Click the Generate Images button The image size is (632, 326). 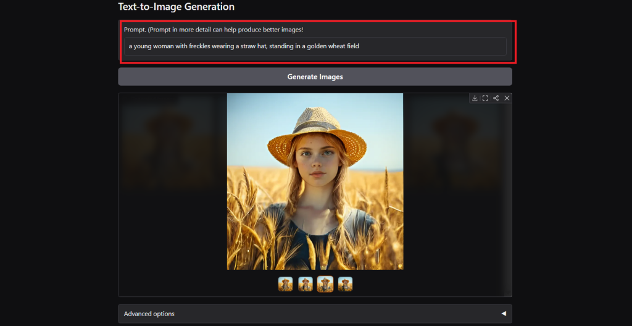315,77
